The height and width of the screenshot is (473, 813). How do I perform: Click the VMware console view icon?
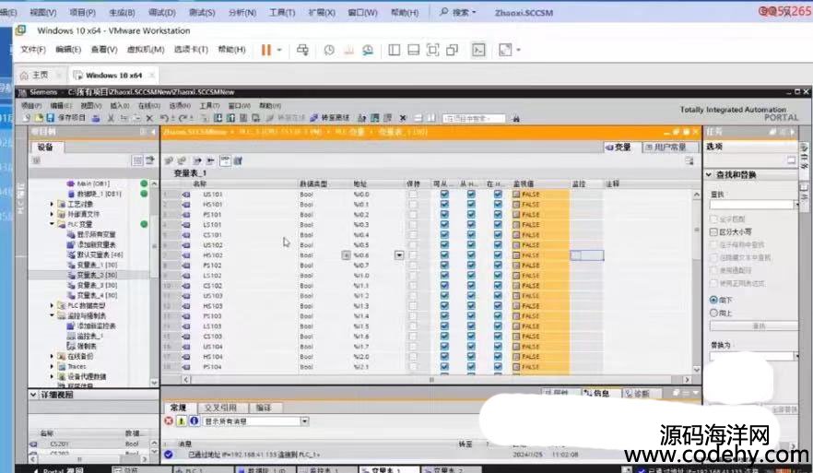click(x=478, y=50)
